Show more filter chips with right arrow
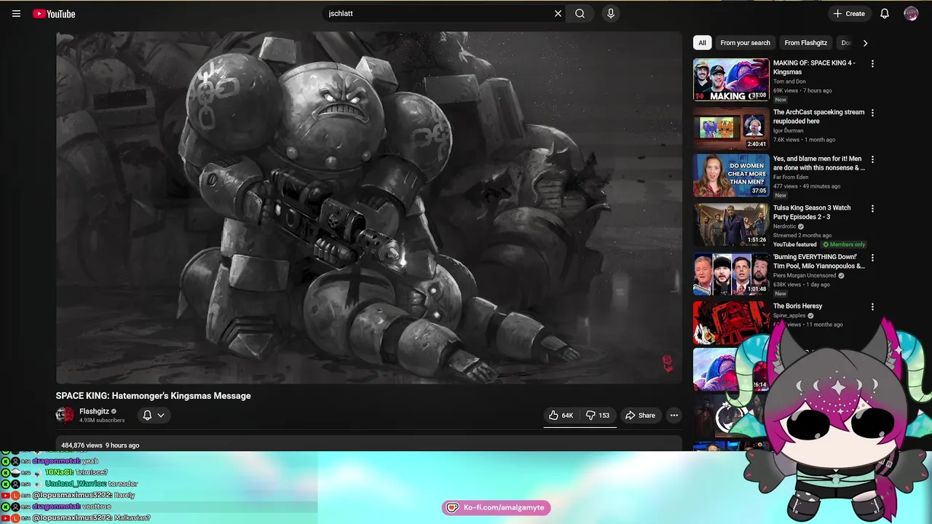This screenshot has height=524, width=932. (865, 43)
